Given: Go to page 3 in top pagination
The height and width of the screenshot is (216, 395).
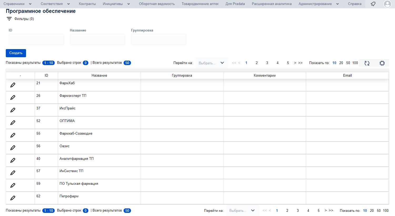Looking at the screenshot, I should (267, 63).
